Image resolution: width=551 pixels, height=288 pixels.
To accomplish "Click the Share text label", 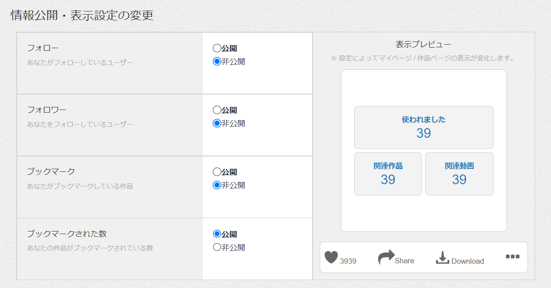I will point(404,261).
